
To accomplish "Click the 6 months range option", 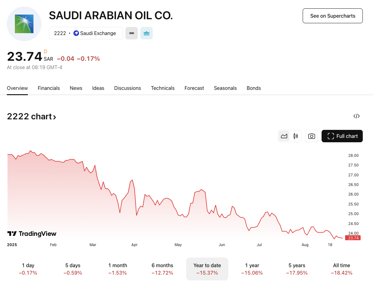I will click(162, 269).
